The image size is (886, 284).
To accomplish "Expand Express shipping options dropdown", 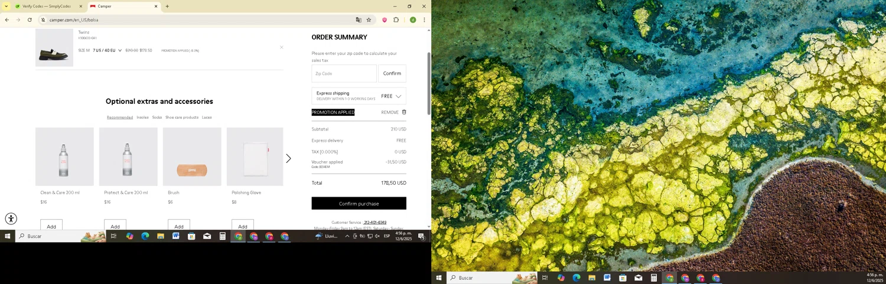I will [x=359, y=96].
